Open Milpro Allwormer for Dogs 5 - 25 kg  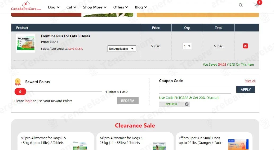122,140
